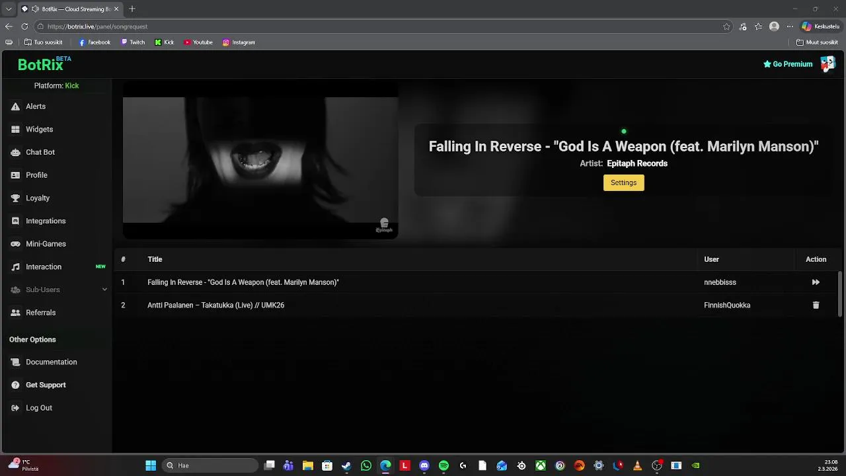
Task: Open the Facebook bookmark
Action: (95, 42)
